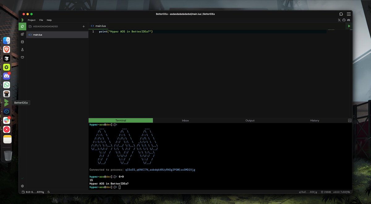
Task: Add a new file with the plus icon
Action: coord(83,27)
